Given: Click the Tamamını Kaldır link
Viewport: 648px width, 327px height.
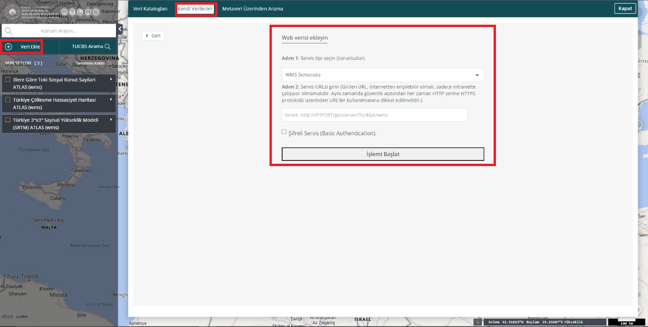Looking at the screenshot, I should click(90, 63).
